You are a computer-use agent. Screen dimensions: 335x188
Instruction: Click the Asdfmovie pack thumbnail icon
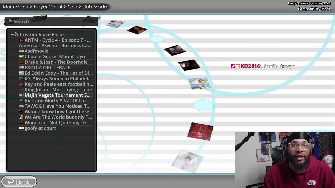[x=21, y=51]
